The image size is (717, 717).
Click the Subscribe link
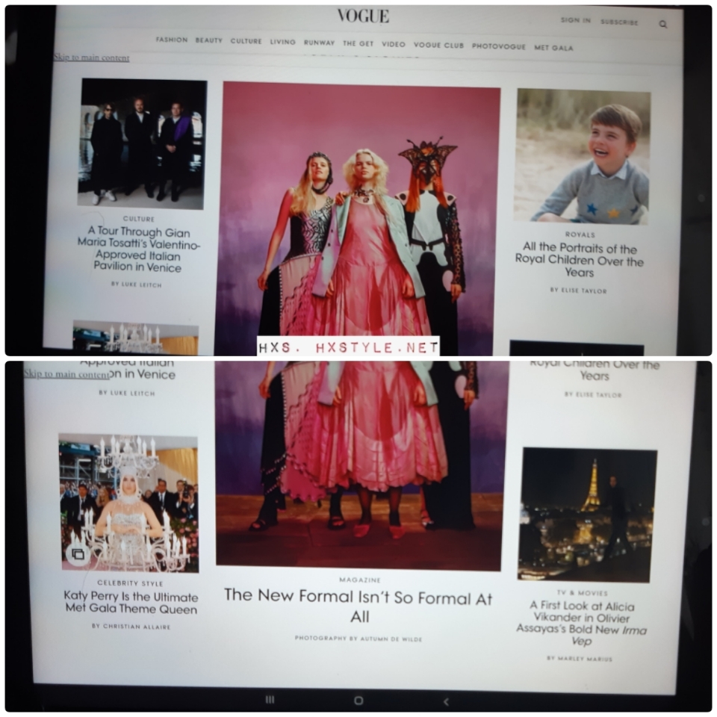pos(619,22)
